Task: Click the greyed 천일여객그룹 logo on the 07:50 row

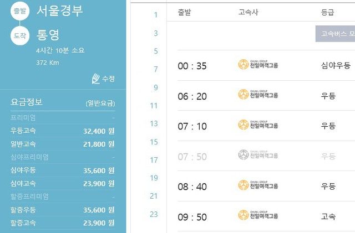Action: point(258,155)
